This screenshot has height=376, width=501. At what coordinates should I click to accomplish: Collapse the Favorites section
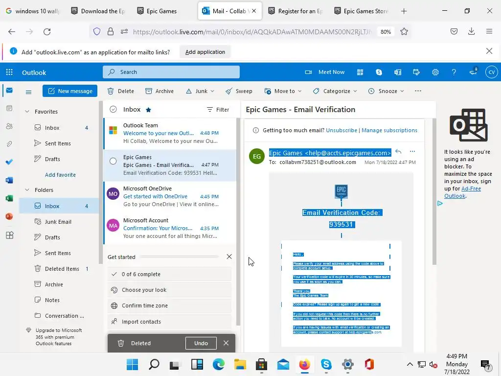click(27, 112)
